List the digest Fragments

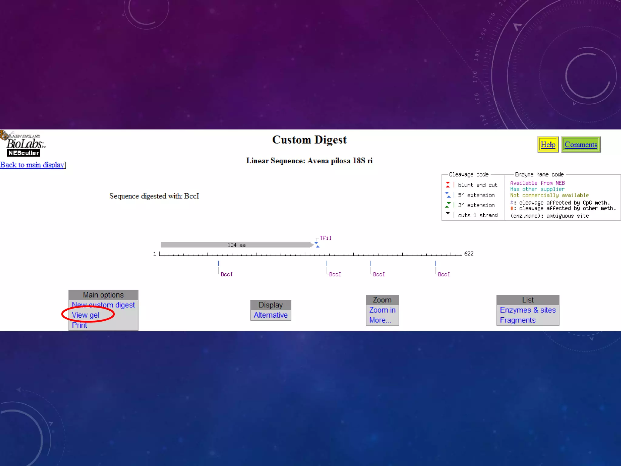coord(518,320)
